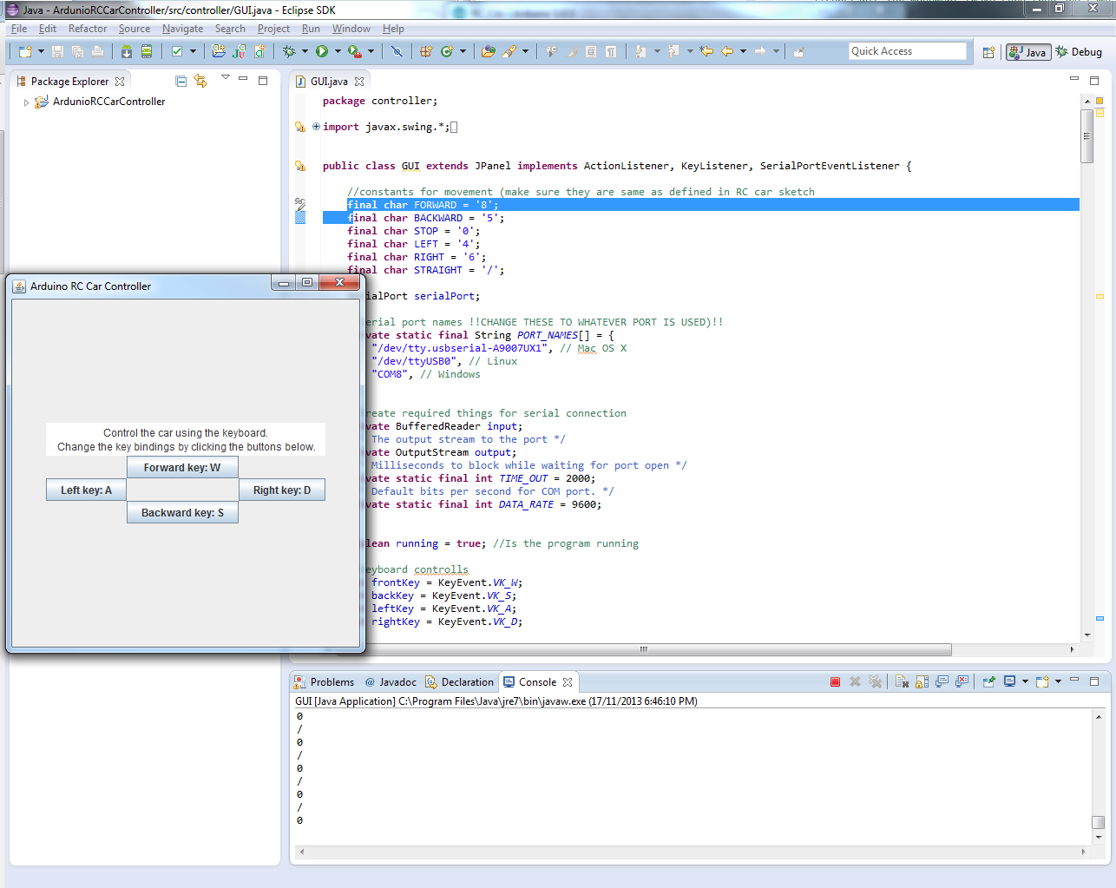Switch to the Declaration tab
The width and height of the screenshot is (1116, 888).
click(x=459, y=682)
